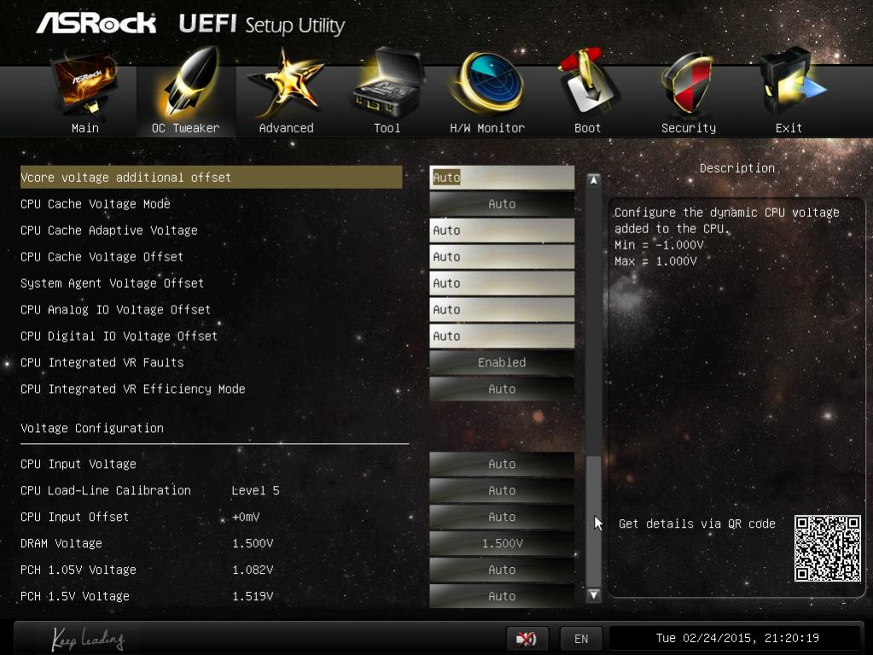Open CPU Input Offset Auto dropdown
Image resolution: width=873 pixels, height=655 pixels.
pos(502,517)
